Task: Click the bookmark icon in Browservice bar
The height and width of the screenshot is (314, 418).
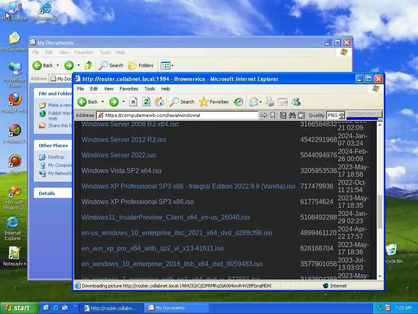Action: (x=272, y=115)
